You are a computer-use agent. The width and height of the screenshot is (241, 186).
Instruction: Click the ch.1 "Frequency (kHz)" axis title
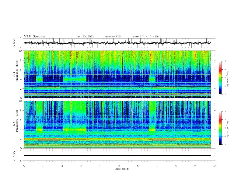17,71
